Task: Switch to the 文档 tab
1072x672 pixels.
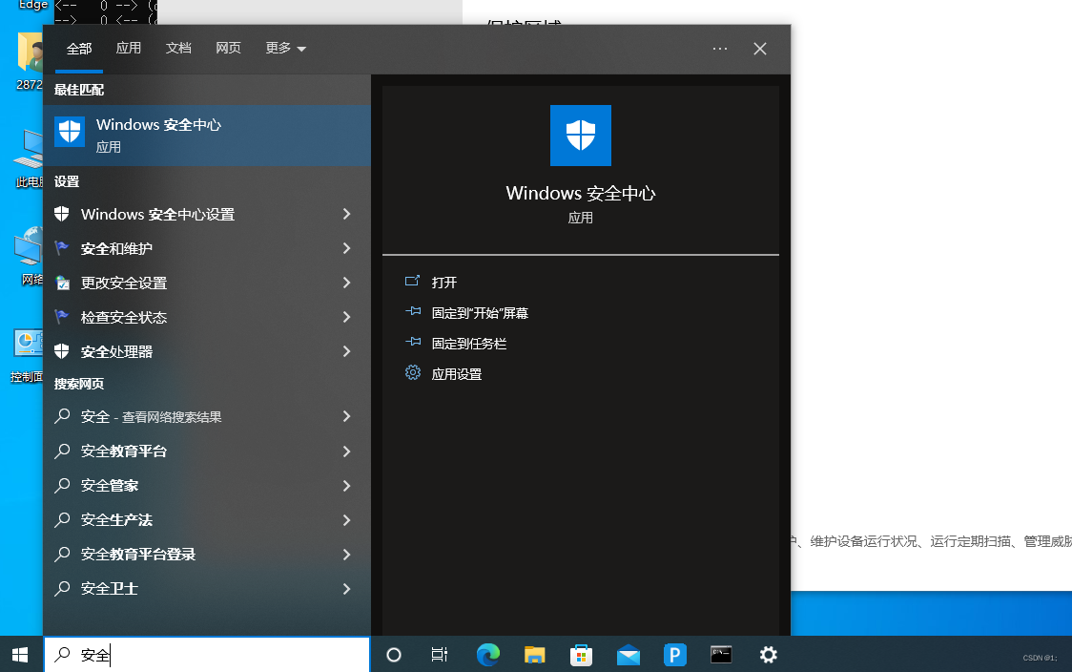Action: coord(178,48)
